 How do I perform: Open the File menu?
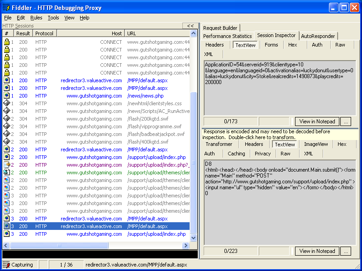(x=8, y=18)
